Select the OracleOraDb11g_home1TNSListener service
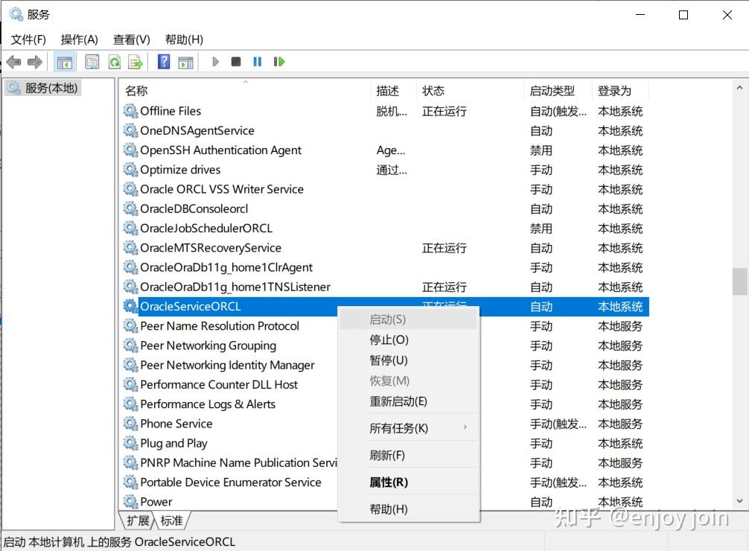The height and width of the screenshot is (551, 749). tap(384, 287)
